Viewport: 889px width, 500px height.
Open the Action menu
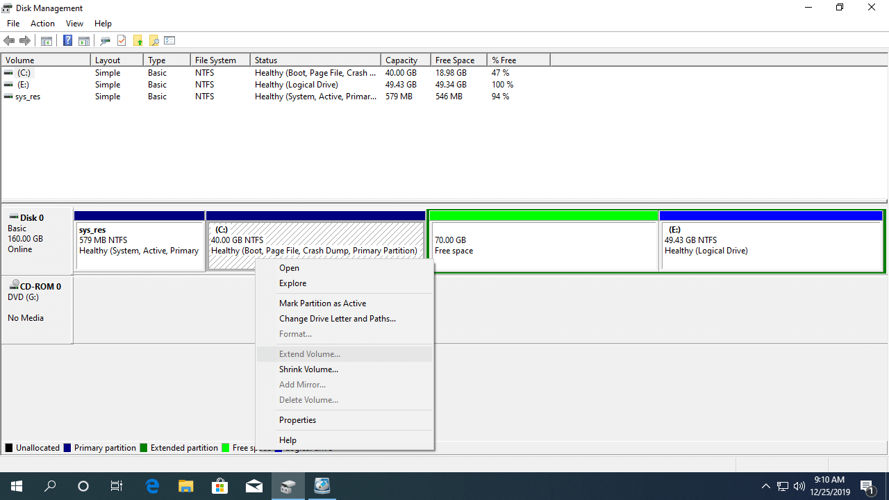click(x=42, y=24)
